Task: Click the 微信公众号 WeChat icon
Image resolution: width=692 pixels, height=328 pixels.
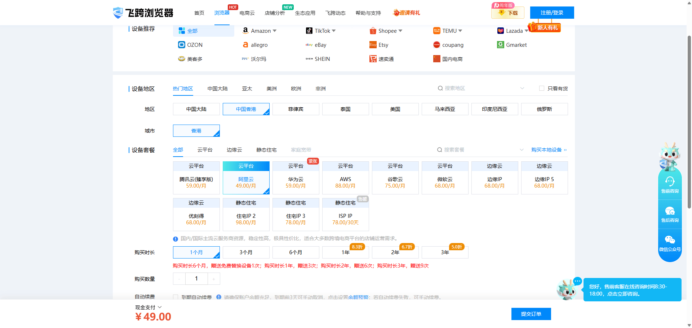Action: tap(670, 240)
